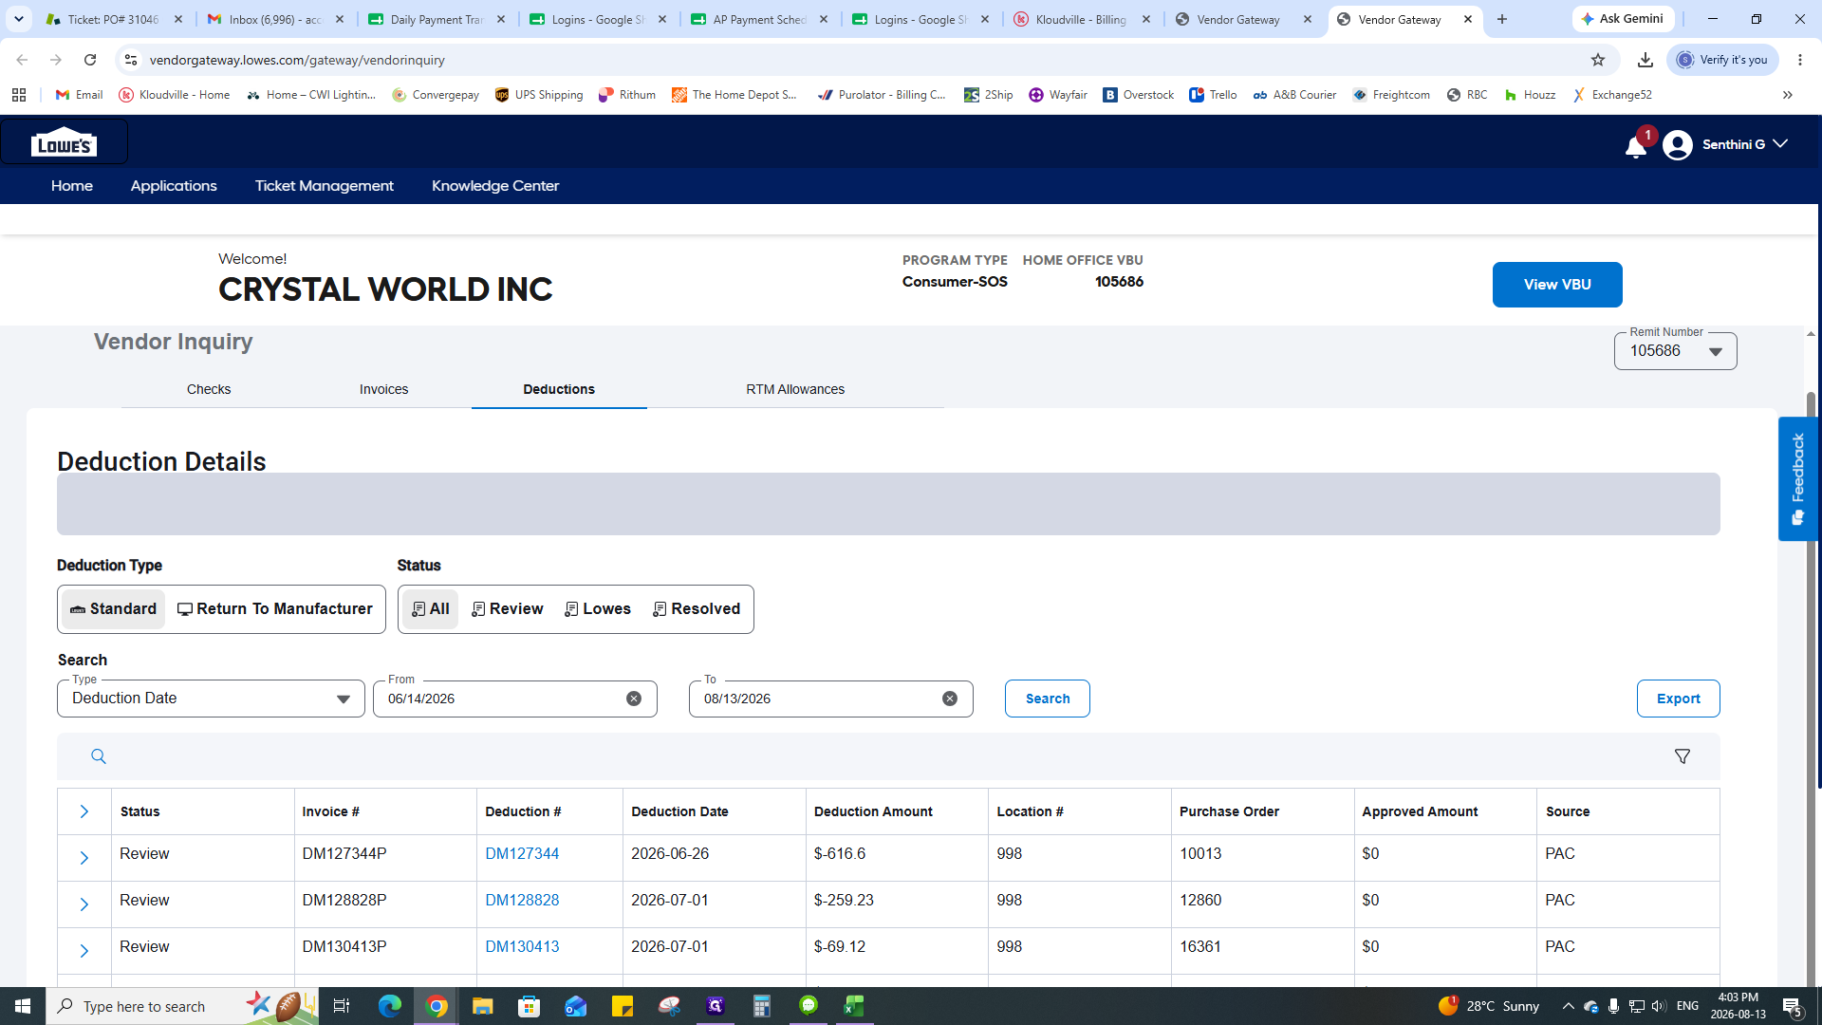The height and width of the screenshot is (1025, 1822).
Task: Open Microsoft Edge from taskbar
Action: coord(390,1006)
